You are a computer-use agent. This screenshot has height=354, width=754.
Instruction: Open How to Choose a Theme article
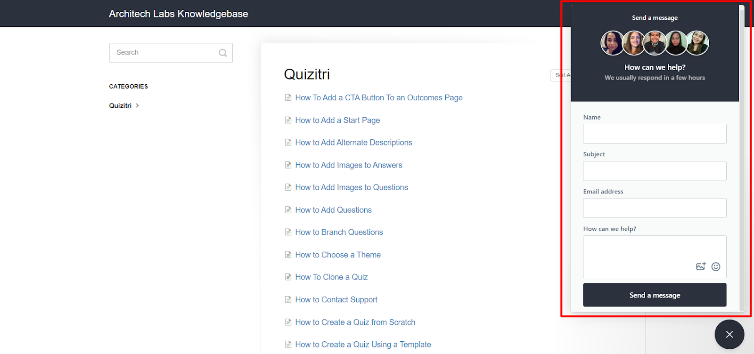point(338,255)
